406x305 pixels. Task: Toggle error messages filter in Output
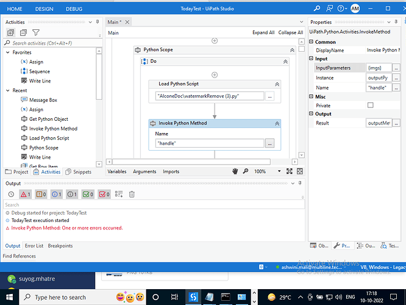click(26, 194)
